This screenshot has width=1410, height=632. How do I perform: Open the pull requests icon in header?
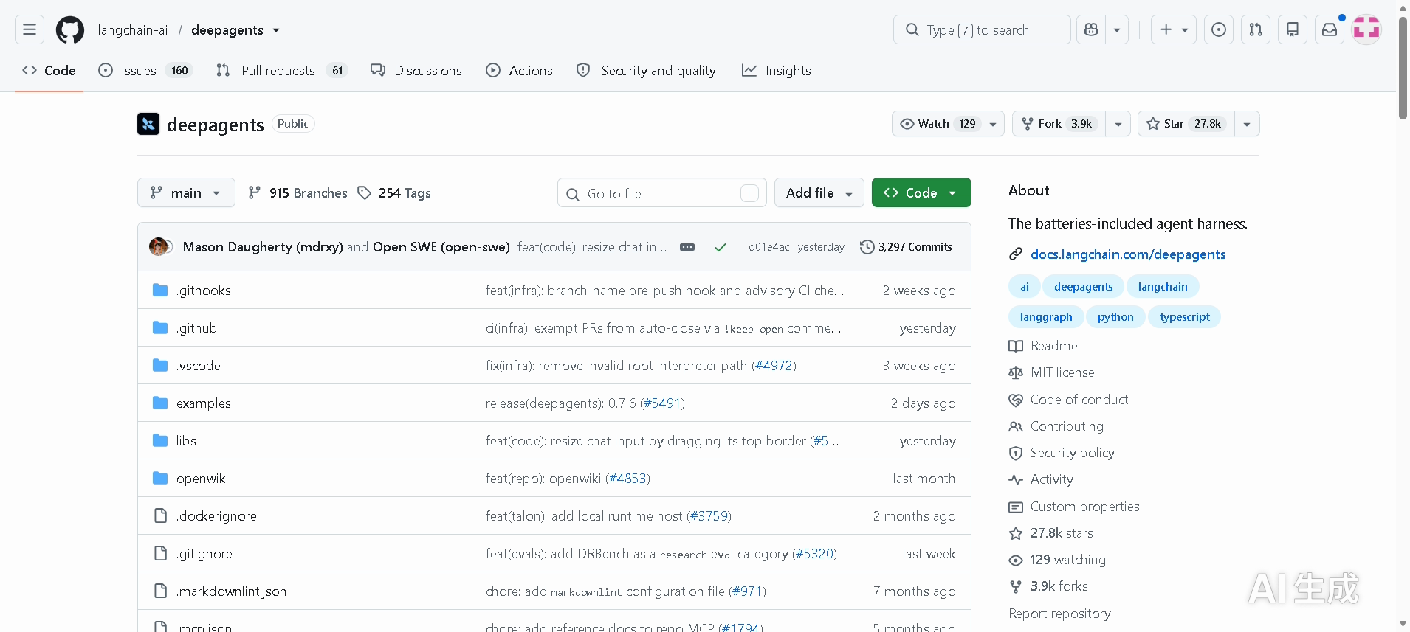1256,29
